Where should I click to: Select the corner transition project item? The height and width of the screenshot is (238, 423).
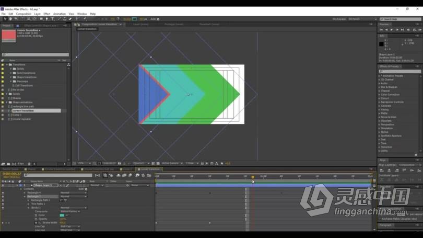point(23,110)
